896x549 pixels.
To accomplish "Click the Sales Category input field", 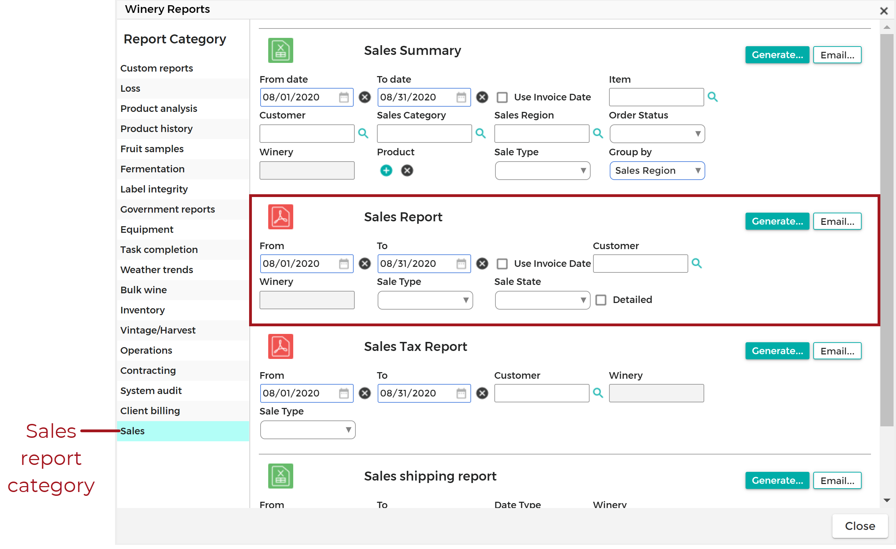I will (x=424, y=133).
